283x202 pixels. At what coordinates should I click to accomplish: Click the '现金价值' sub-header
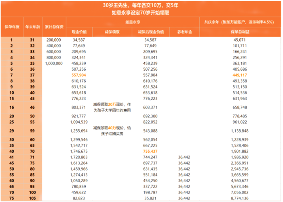pyautogui.click(x=79, y=32)
